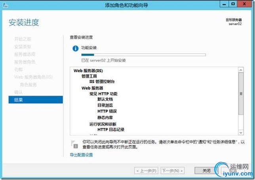Click the feature list scrollbar thumb

click(241, 94)
